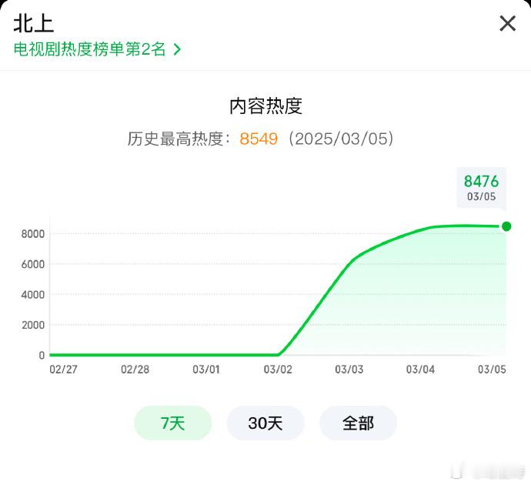Click the 03/03 date axis label
Screen dimensions: 531x485
[x=349, y=370]
